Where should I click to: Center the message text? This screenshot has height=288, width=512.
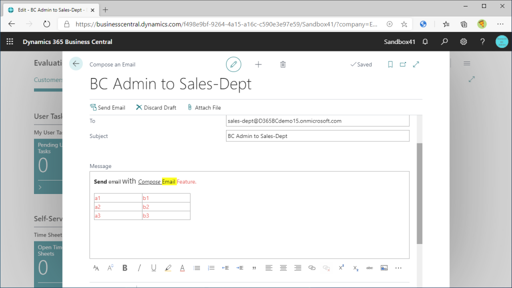pyautogui.click(x=283, y=268)
